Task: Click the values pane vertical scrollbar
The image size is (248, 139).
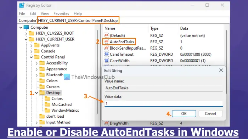Action: pos(227,62)
